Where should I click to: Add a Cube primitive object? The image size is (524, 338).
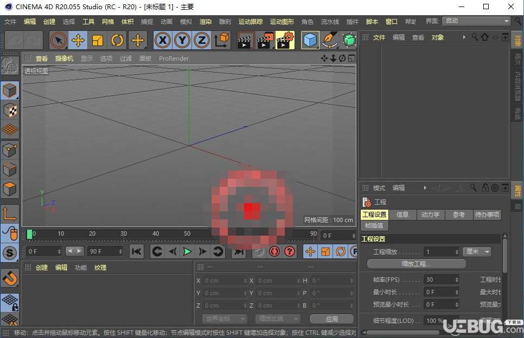click(x=310, y=41)
